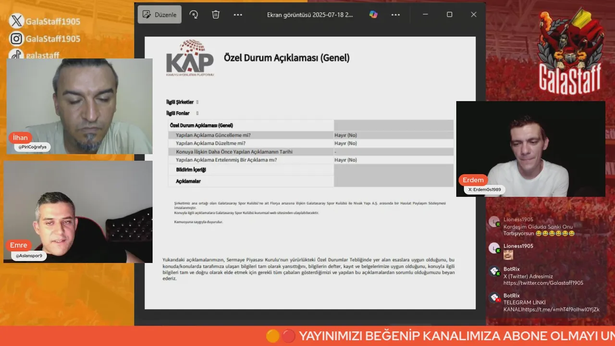Click the TikTok logo icon
This screenshot has width=615, height=346.
coord(17,54)
